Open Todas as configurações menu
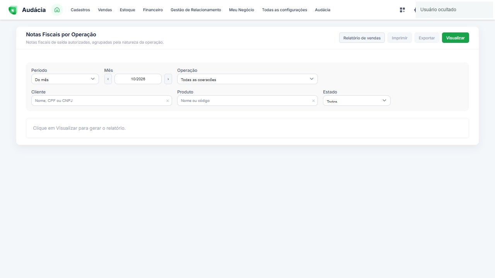The width and height of the screenshot is (495, 278). point(285,10)
